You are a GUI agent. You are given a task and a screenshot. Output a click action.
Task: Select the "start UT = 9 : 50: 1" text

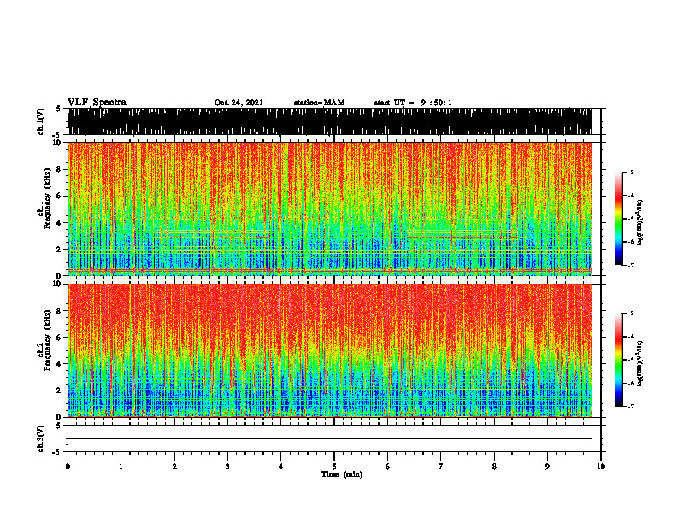pyautogui.click(x=413, y=103)
